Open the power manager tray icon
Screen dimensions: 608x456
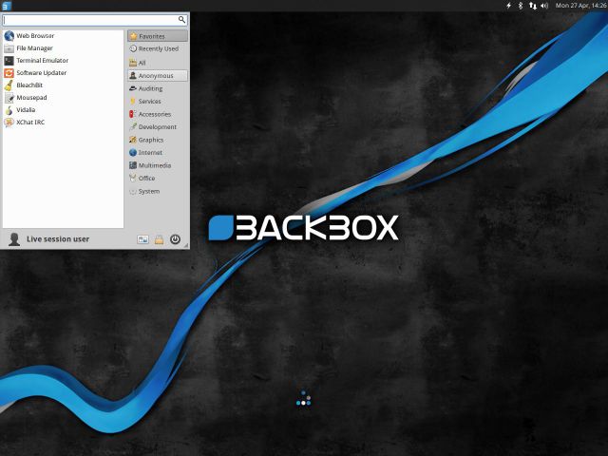click(x=509, y=6)
